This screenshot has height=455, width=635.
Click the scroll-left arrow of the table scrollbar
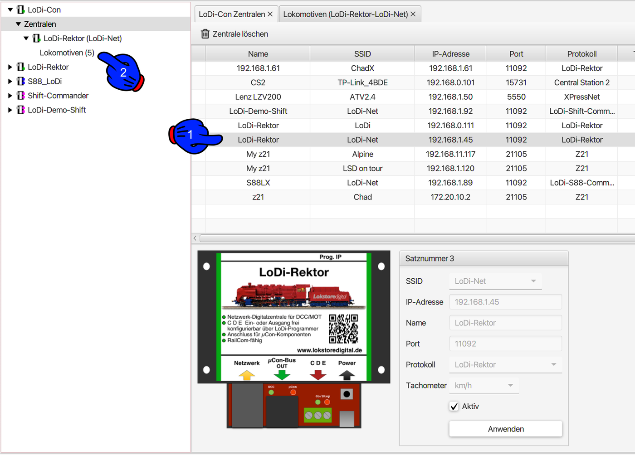[195, 238]
